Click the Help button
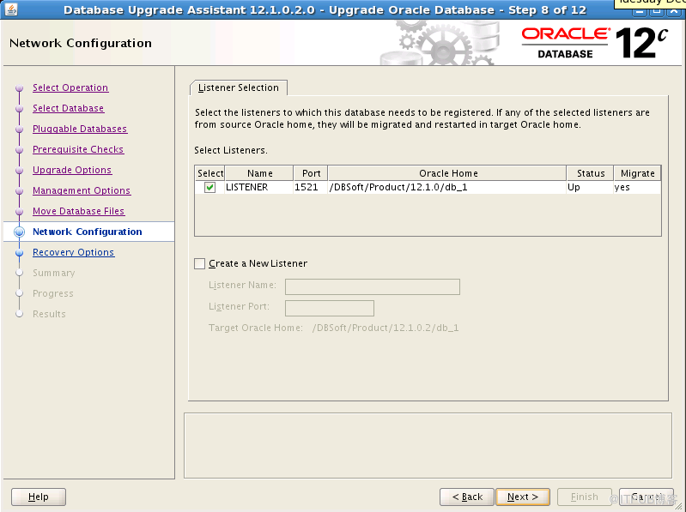This screenshot has height=512, width=686. click(x=39, y=497)
